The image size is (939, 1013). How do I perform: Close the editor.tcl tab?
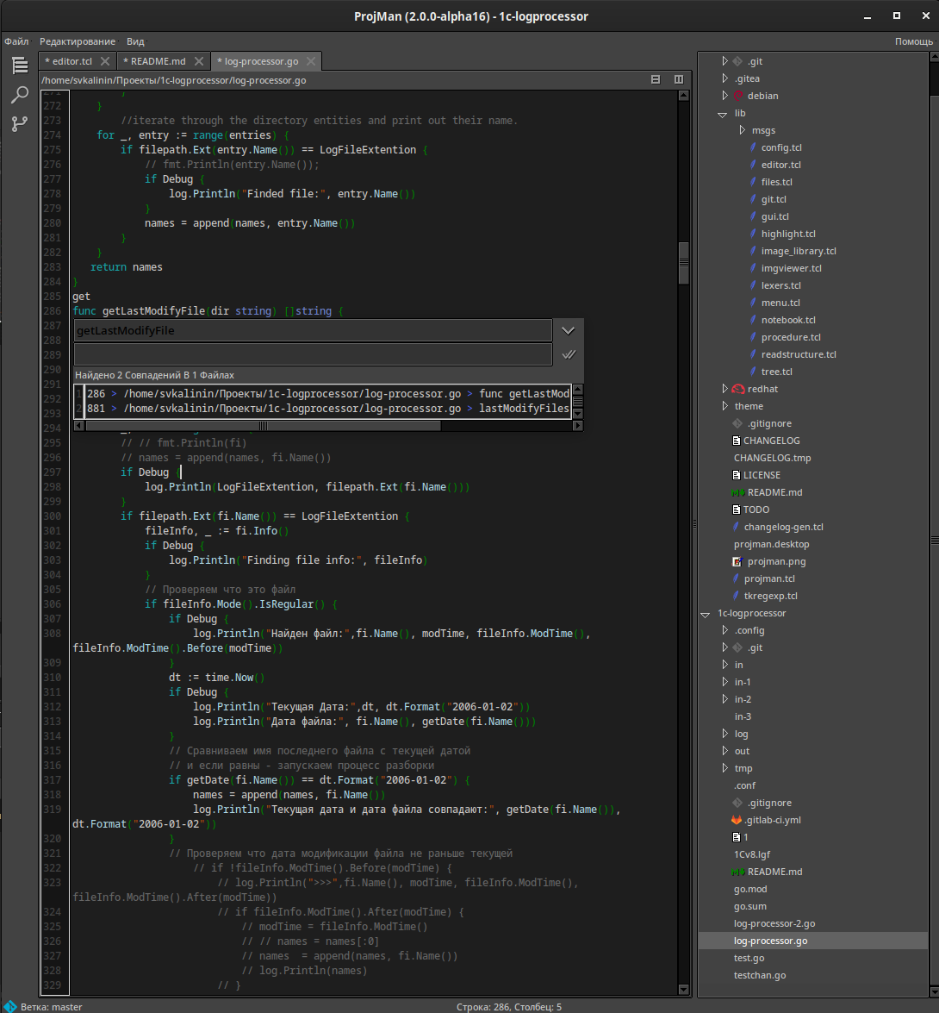[105, 61]
